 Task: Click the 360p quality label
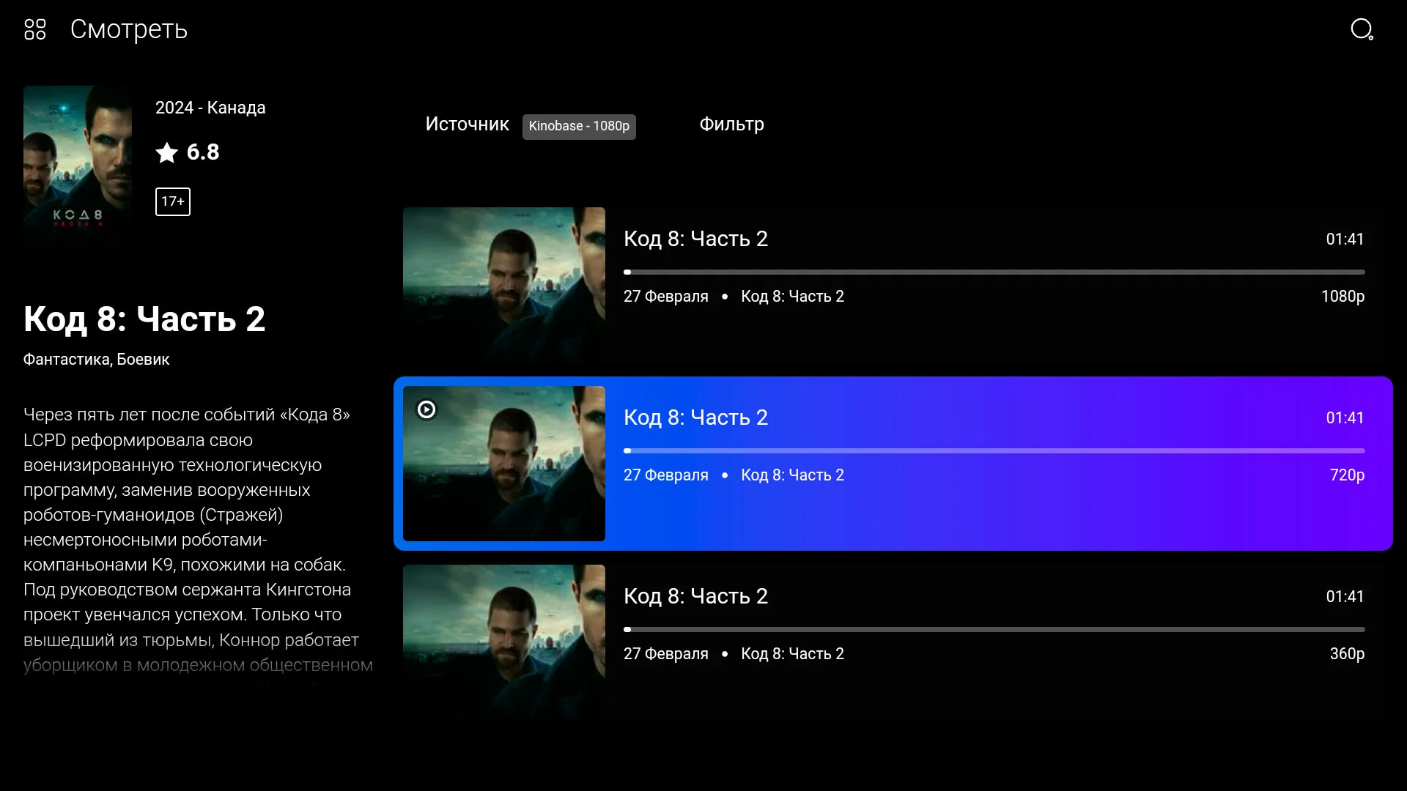point(1347,653)
